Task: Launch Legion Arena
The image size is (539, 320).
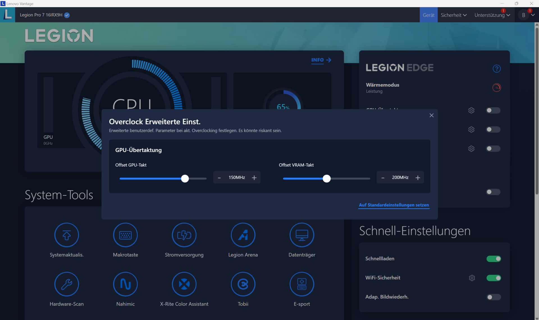Action: 243,235
